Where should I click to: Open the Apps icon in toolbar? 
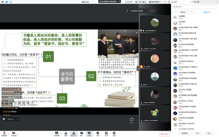(106, 133)
